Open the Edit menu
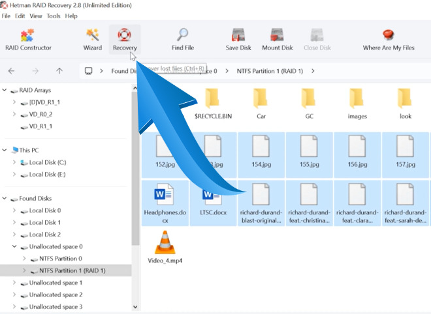 tap(20, 16)
